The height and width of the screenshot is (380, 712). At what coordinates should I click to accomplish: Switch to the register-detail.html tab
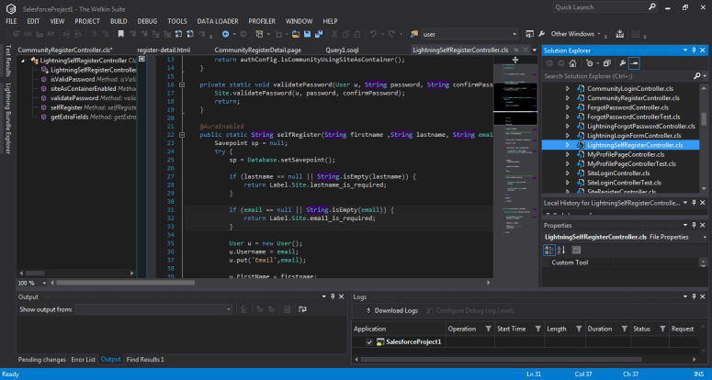164,50
